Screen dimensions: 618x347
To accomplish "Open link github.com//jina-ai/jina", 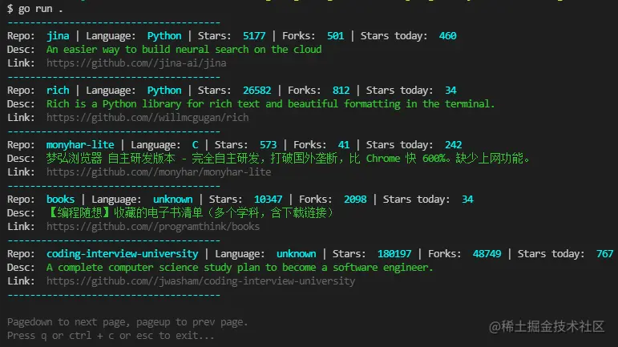I will pos(136,63).
